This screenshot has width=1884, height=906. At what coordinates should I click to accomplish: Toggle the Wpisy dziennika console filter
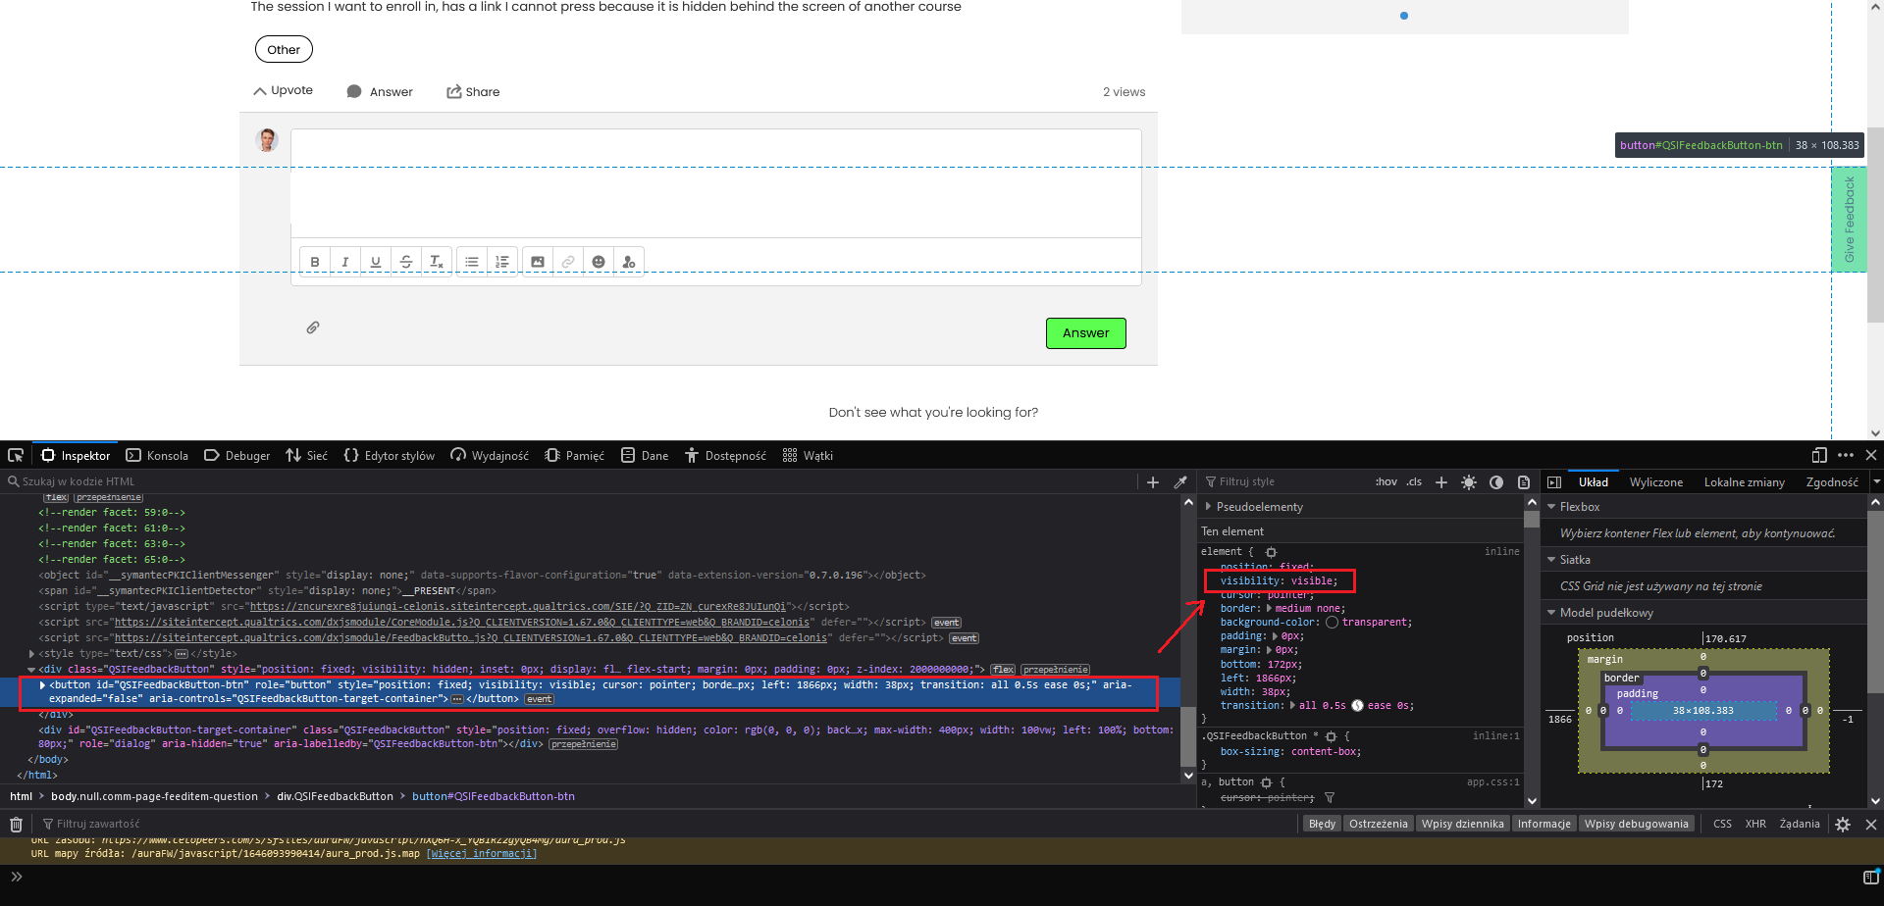(x=1462, y=824)
